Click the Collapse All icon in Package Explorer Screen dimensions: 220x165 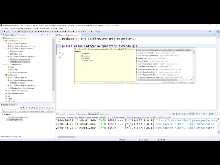[42, 35]
